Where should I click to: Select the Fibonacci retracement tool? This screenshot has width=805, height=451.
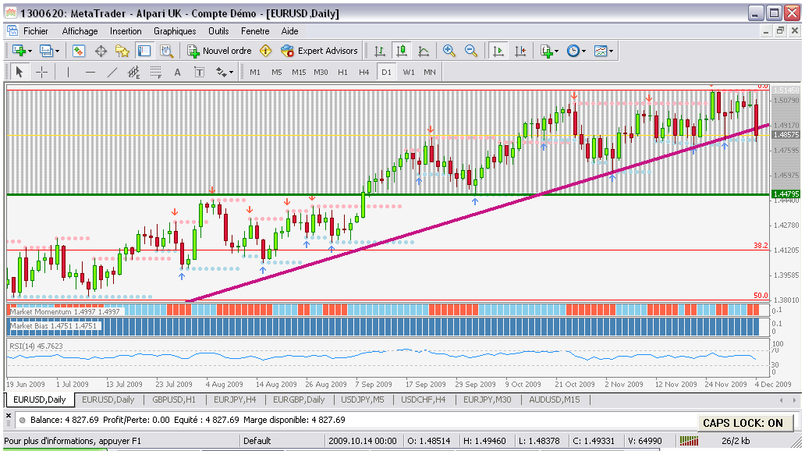[x=155, y=73]
